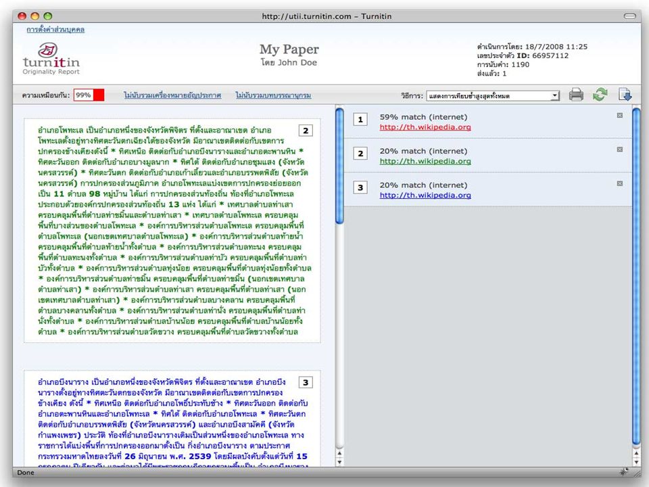Screen dimensions: 649x487
Task: Click the 'ID: 66957112' text
Action: point(543,55)
